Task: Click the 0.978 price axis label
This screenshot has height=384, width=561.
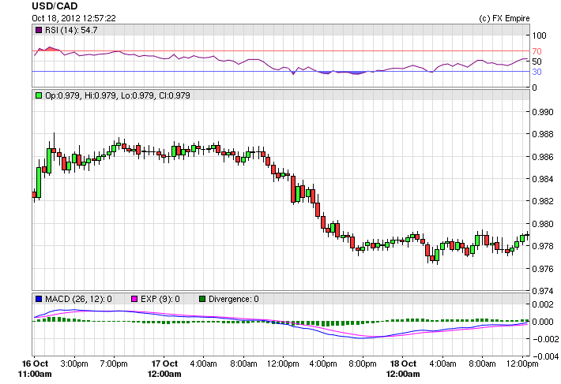Action: (x=543, y=246)
